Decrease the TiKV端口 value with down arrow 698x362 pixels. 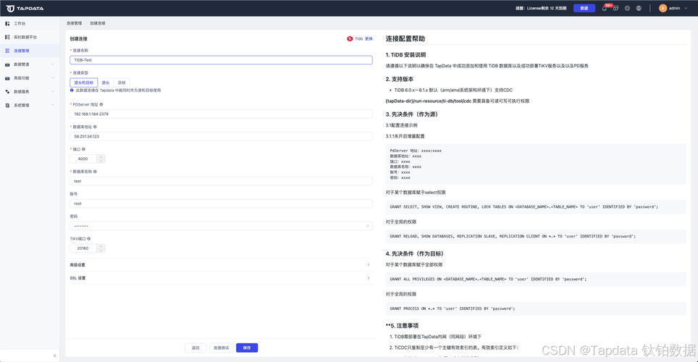101,251
